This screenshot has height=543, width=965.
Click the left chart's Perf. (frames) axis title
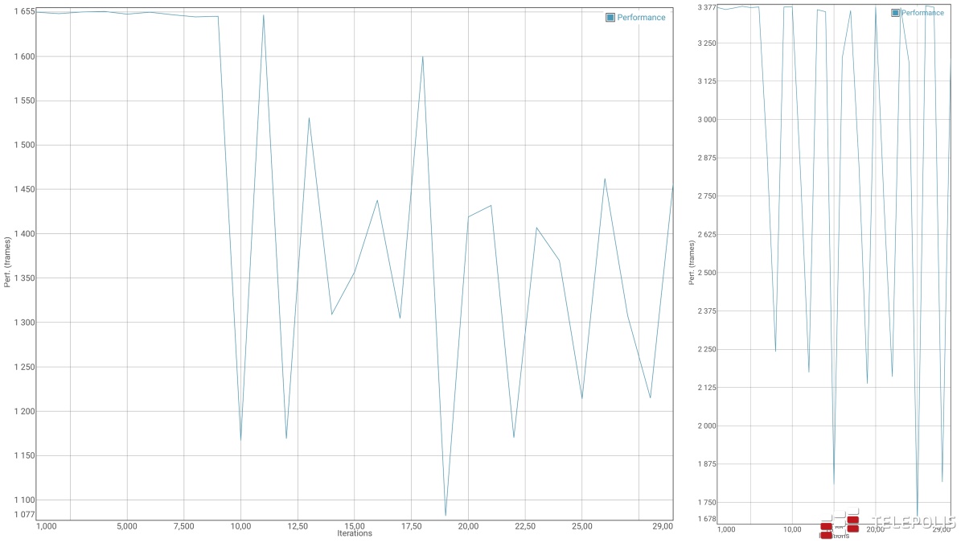pyautogui.click(x=8, y=261)
